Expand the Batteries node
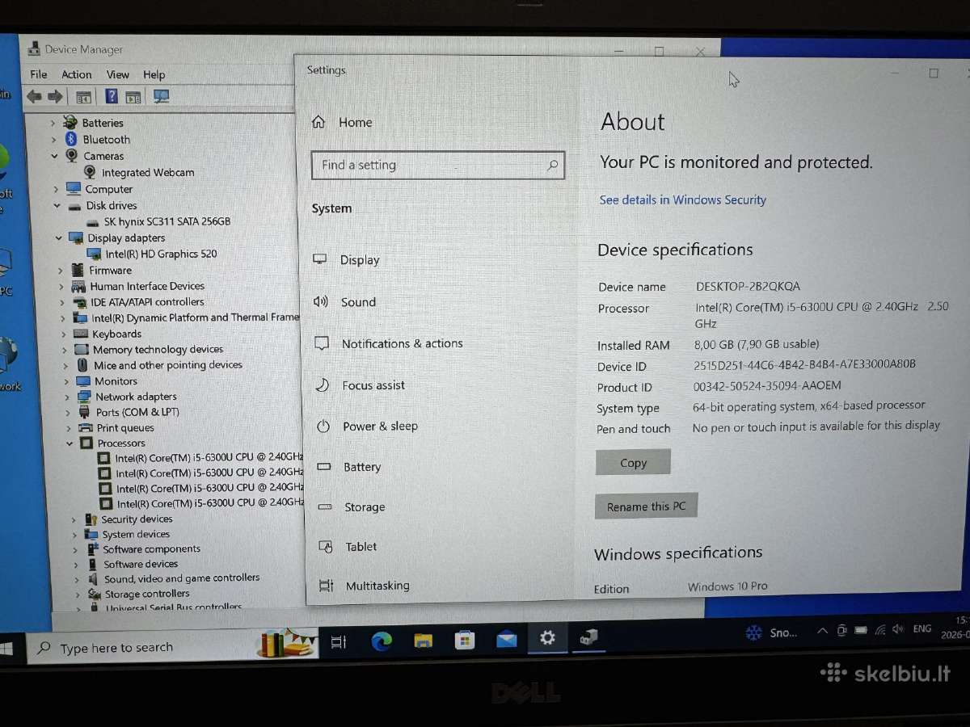 coord(53,123)
